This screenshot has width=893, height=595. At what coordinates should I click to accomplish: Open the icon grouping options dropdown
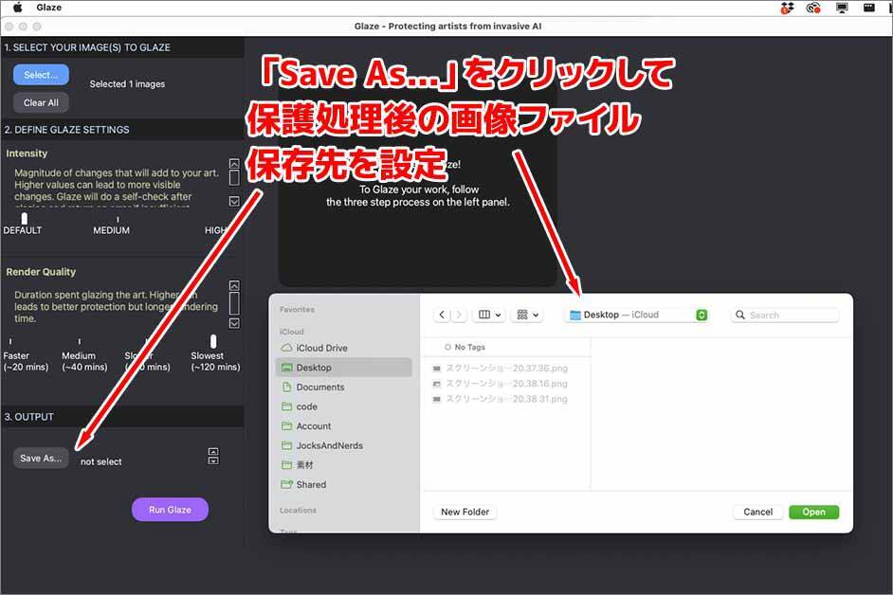(528, 315)
